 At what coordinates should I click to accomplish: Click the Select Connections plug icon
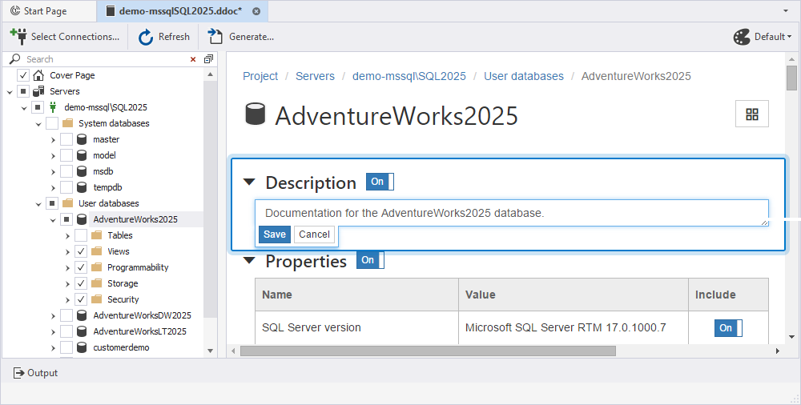(x=18, y=36)
